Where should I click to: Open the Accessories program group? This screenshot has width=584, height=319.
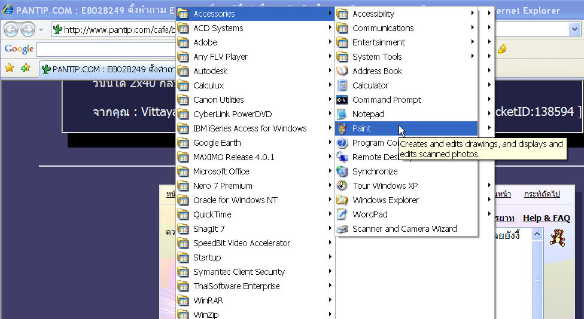pos(255,14)
